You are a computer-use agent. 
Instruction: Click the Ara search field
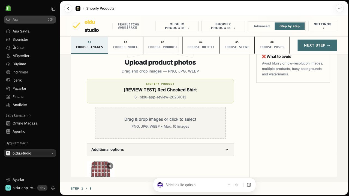click(30, 20)
